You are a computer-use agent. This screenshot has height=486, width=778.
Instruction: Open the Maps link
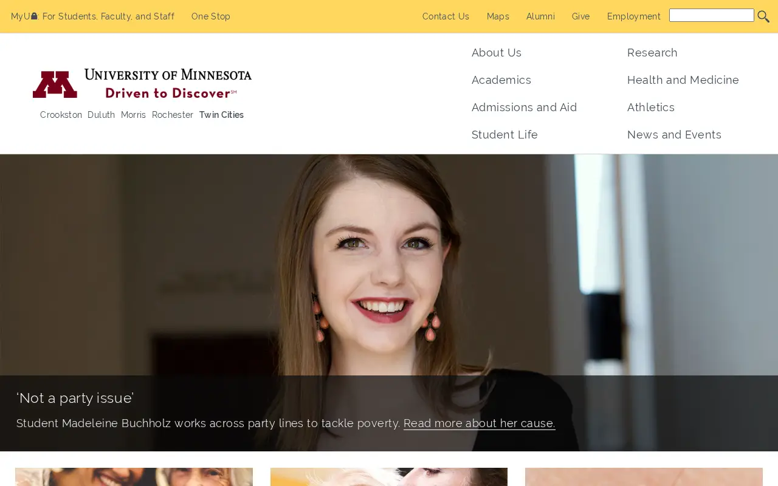[x=498, y=16]
